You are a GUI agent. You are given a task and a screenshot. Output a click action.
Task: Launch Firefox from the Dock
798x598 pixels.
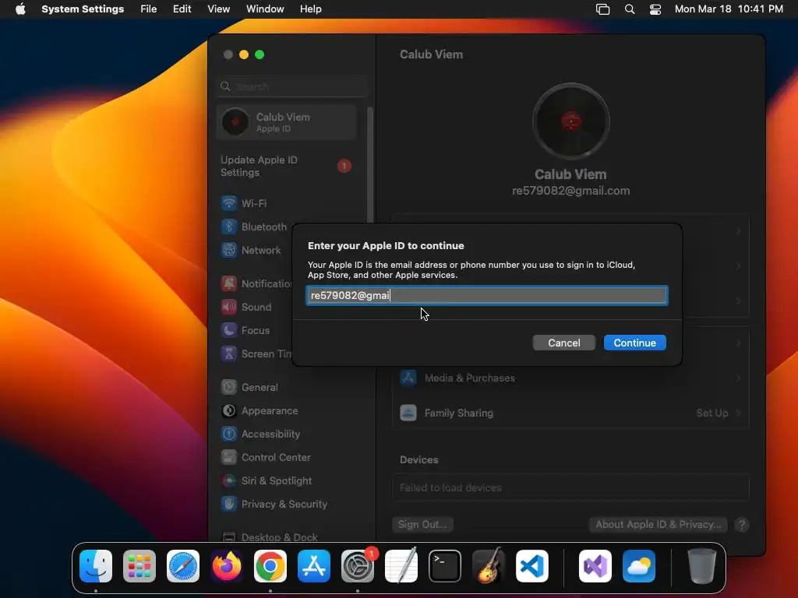(227, 566)
